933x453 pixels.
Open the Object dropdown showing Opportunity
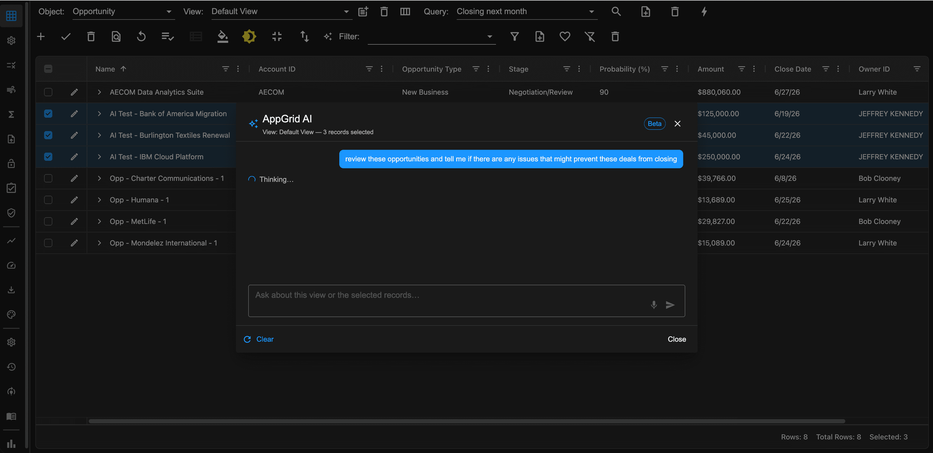123,12
